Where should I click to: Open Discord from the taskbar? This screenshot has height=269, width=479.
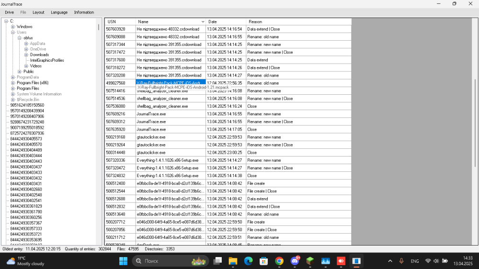(x=295, y=261)
